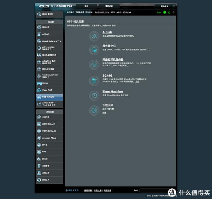Click the install link under Download Master
This screenshot has height=199, width=212.
pyautogui.click(x=104, y=113)
